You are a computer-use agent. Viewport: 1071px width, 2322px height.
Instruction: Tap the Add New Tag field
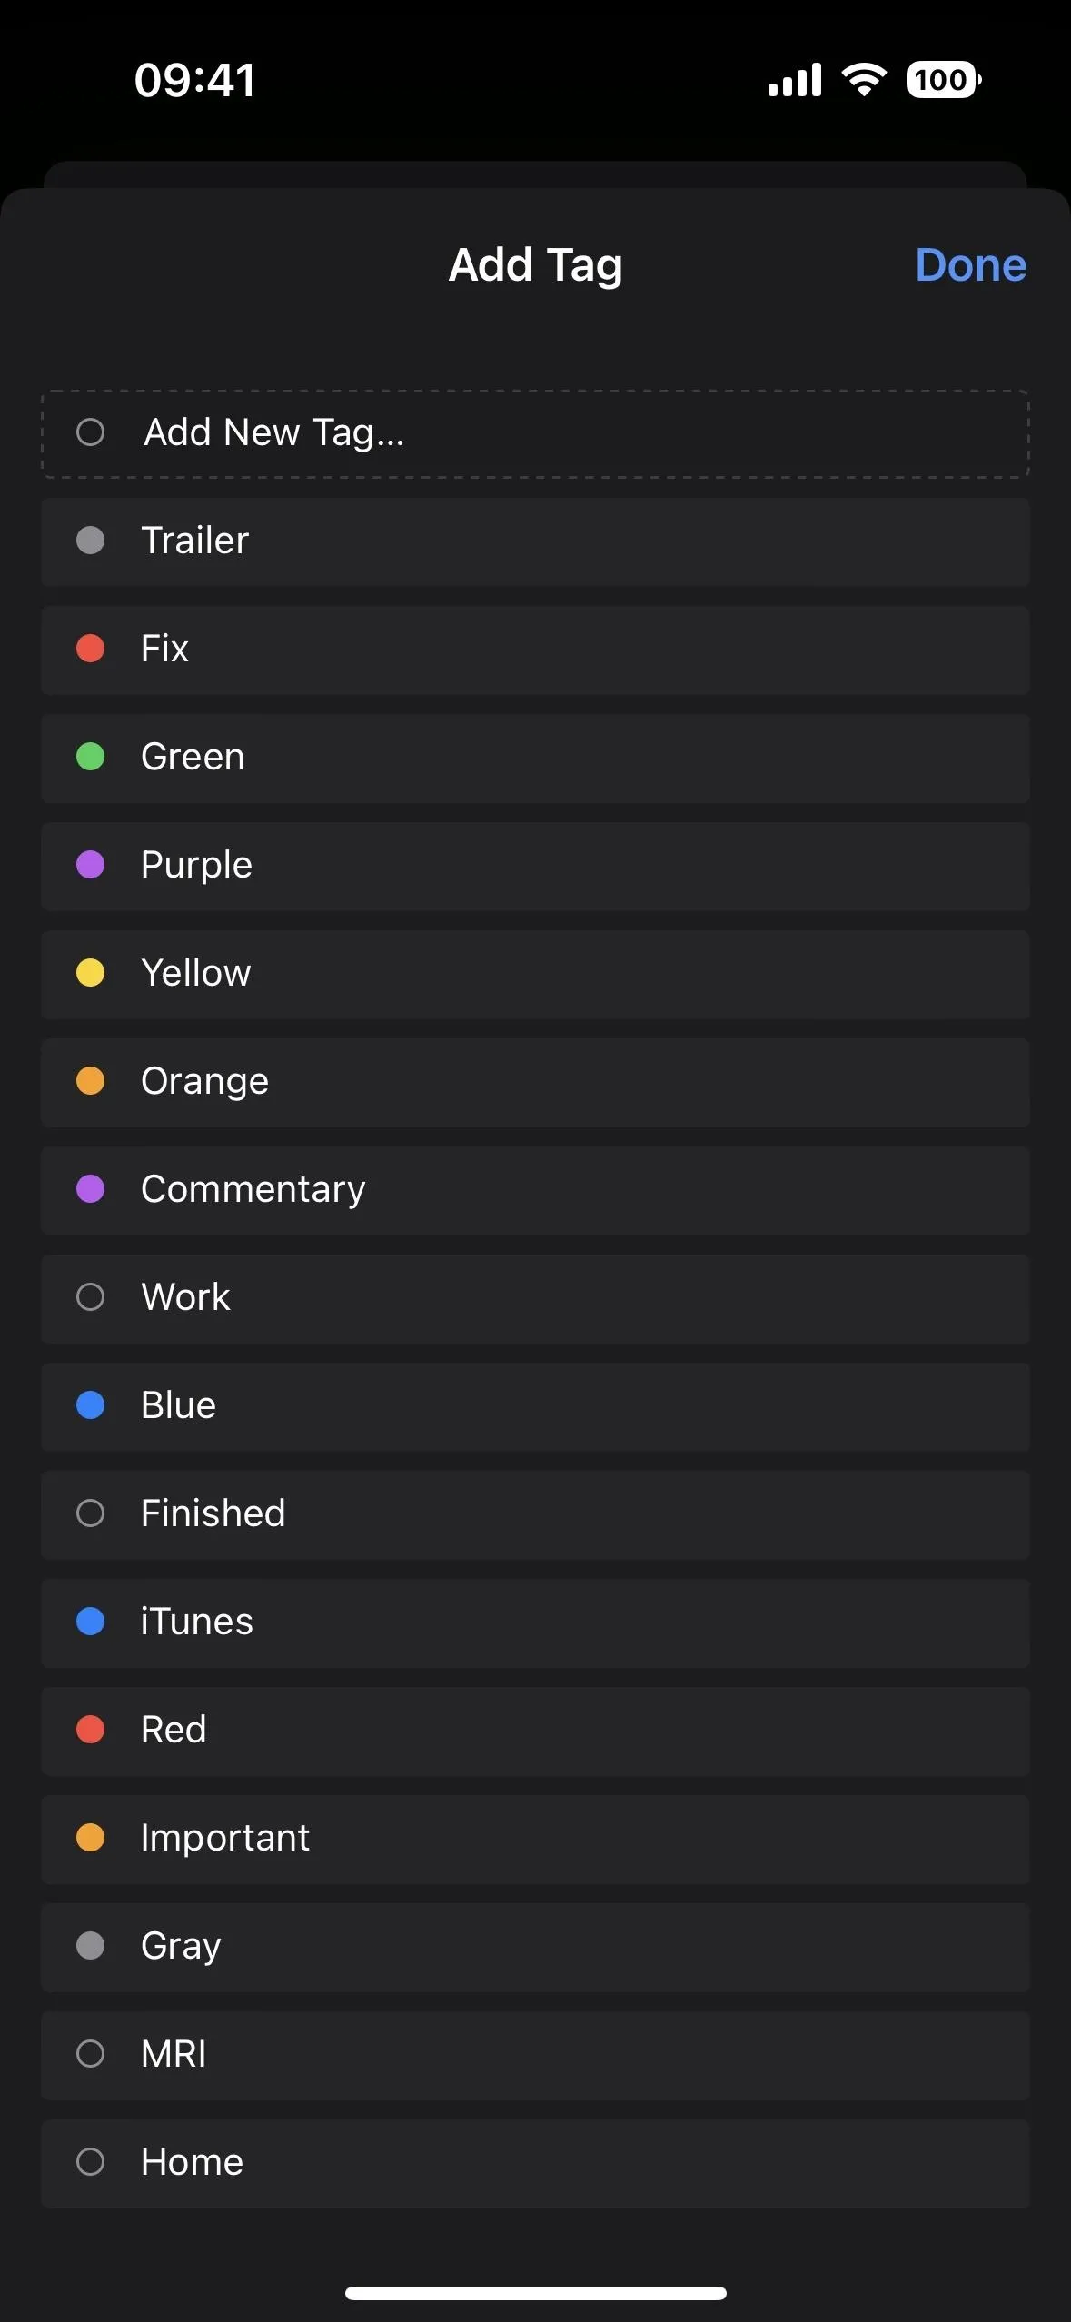[535, 433]
